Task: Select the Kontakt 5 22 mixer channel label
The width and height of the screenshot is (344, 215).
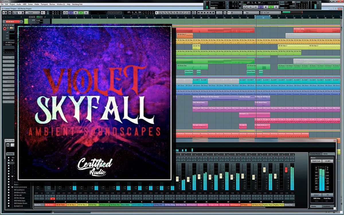Action: (203, 205)
